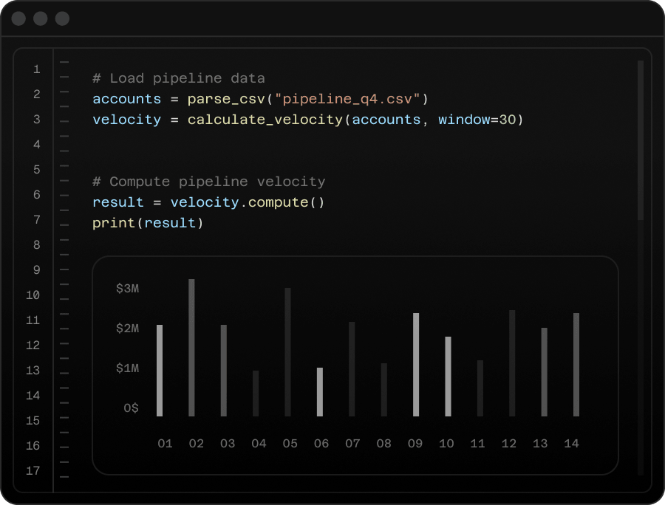
Task: Select chart bar for 09
Action: pos(416,365)
